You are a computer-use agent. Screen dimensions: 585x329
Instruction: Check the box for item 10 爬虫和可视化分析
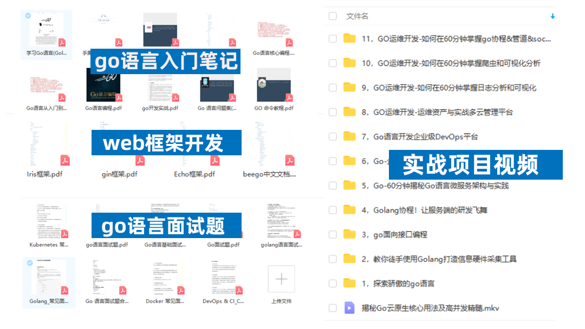point(333,63)
